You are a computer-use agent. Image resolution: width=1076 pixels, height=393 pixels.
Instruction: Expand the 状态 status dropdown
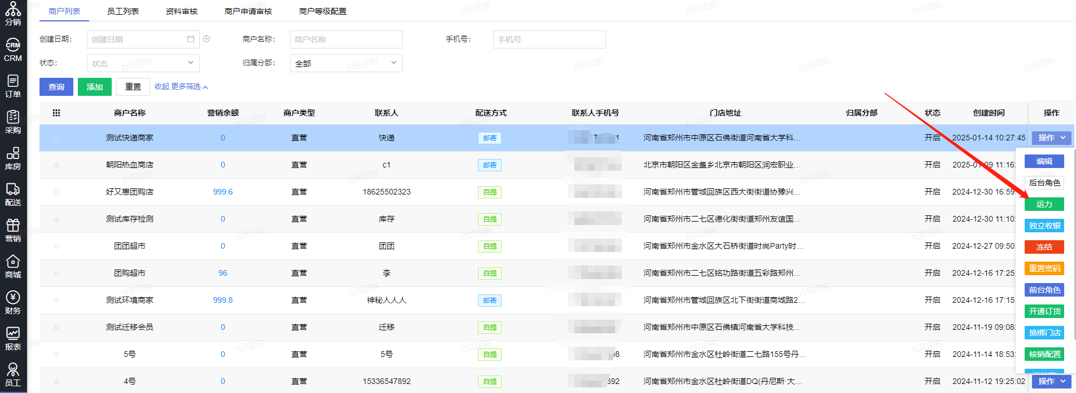point(143,63)
